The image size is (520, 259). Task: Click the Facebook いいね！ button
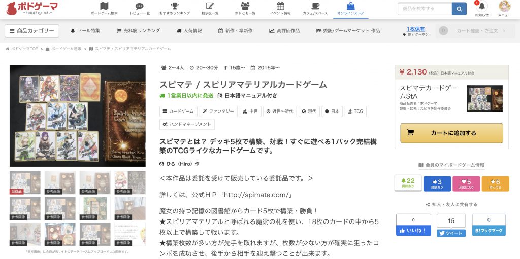(x=413, y=231)
